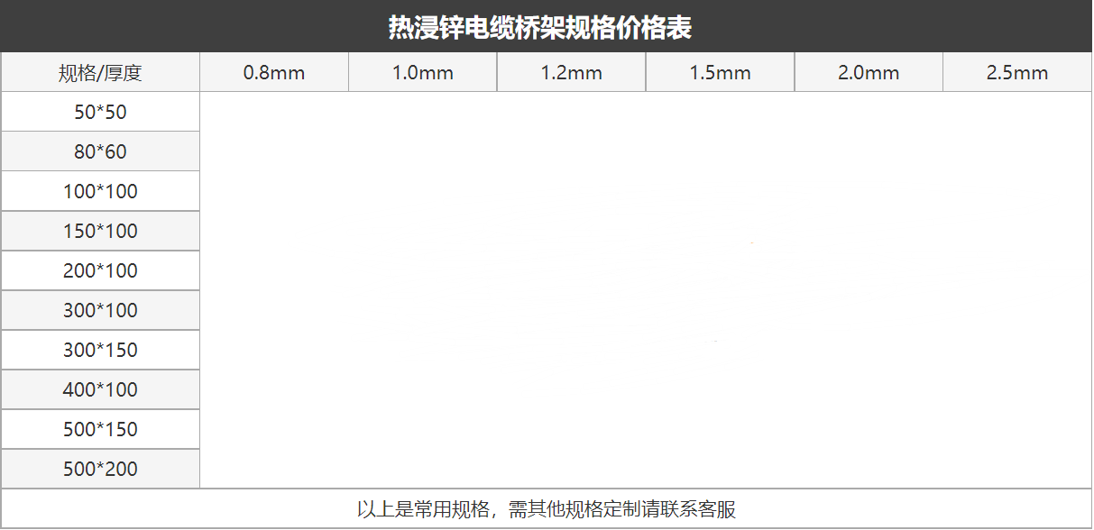Click the 80*60 row label
1094x530 pixels.
tap(99, 151)
